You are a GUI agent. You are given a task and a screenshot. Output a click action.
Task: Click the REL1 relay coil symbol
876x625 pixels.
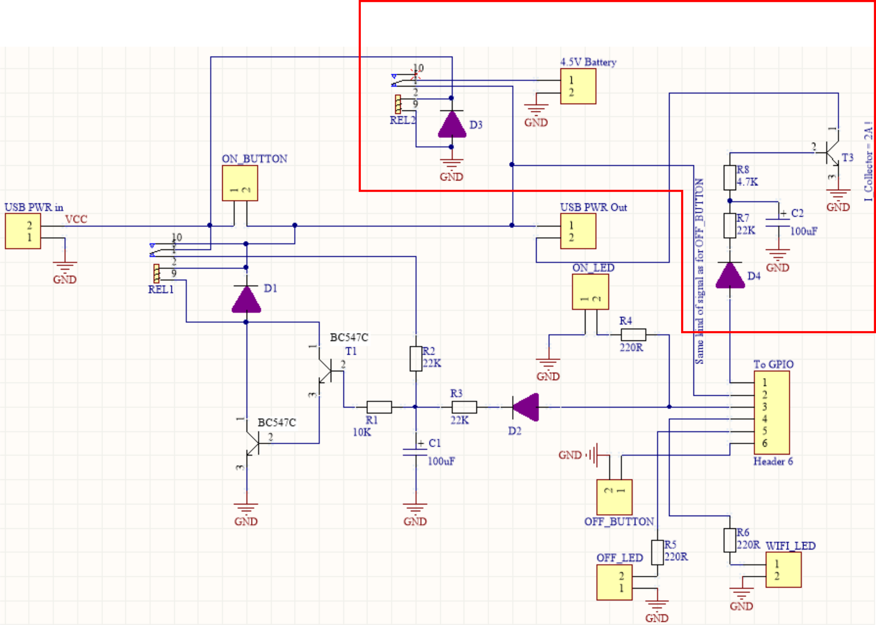[156, 274]
